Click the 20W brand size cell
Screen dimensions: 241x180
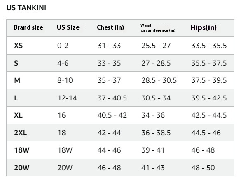tap(22, 168)
